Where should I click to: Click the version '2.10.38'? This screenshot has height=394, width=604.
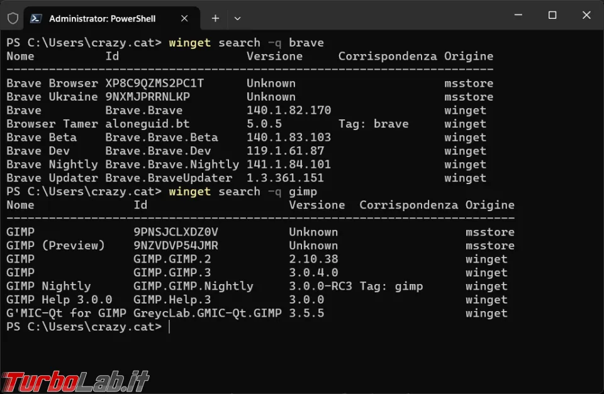tap(313, 259)
